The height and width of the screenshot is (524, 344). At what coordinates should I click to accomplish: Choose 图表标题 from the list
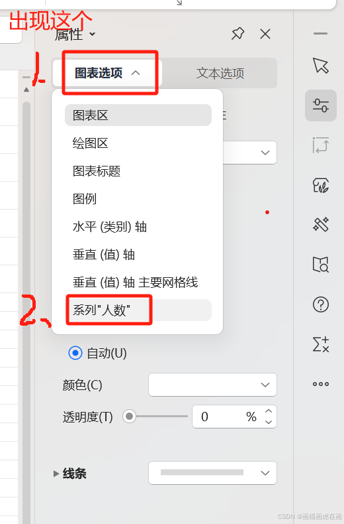pos(138,171)
